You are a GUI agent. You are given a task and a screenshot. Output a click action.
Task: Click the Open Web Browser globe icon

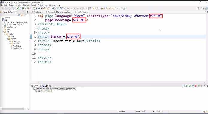pos(53,8)
